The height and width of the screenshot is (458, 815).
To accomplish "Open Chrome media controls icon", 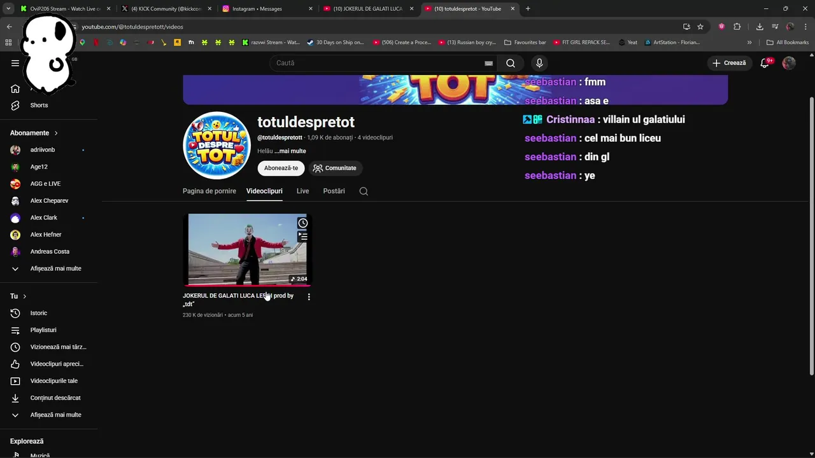I will coord(775,27).
